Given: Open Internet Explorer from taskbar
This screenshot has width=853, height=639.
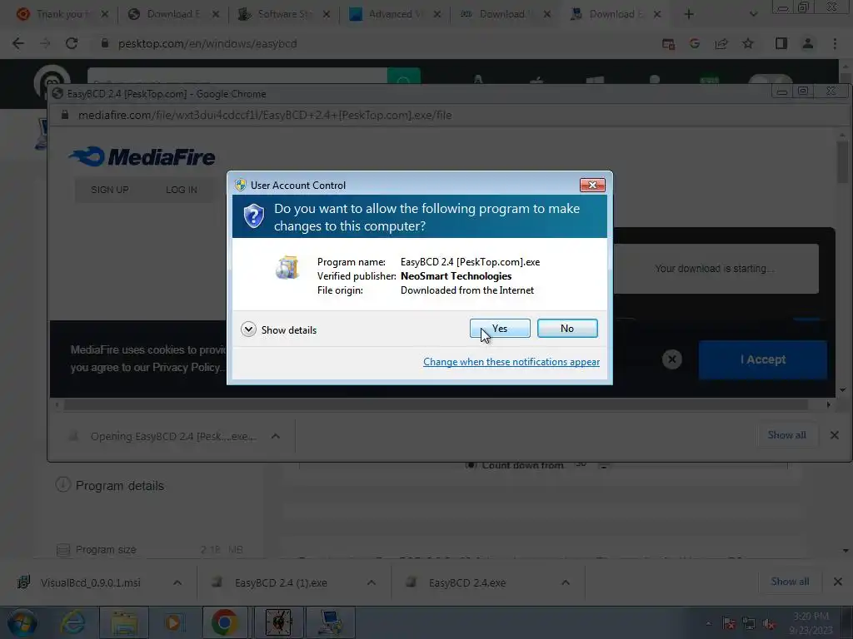Looking at the screenshot, I should click(72, 622).
